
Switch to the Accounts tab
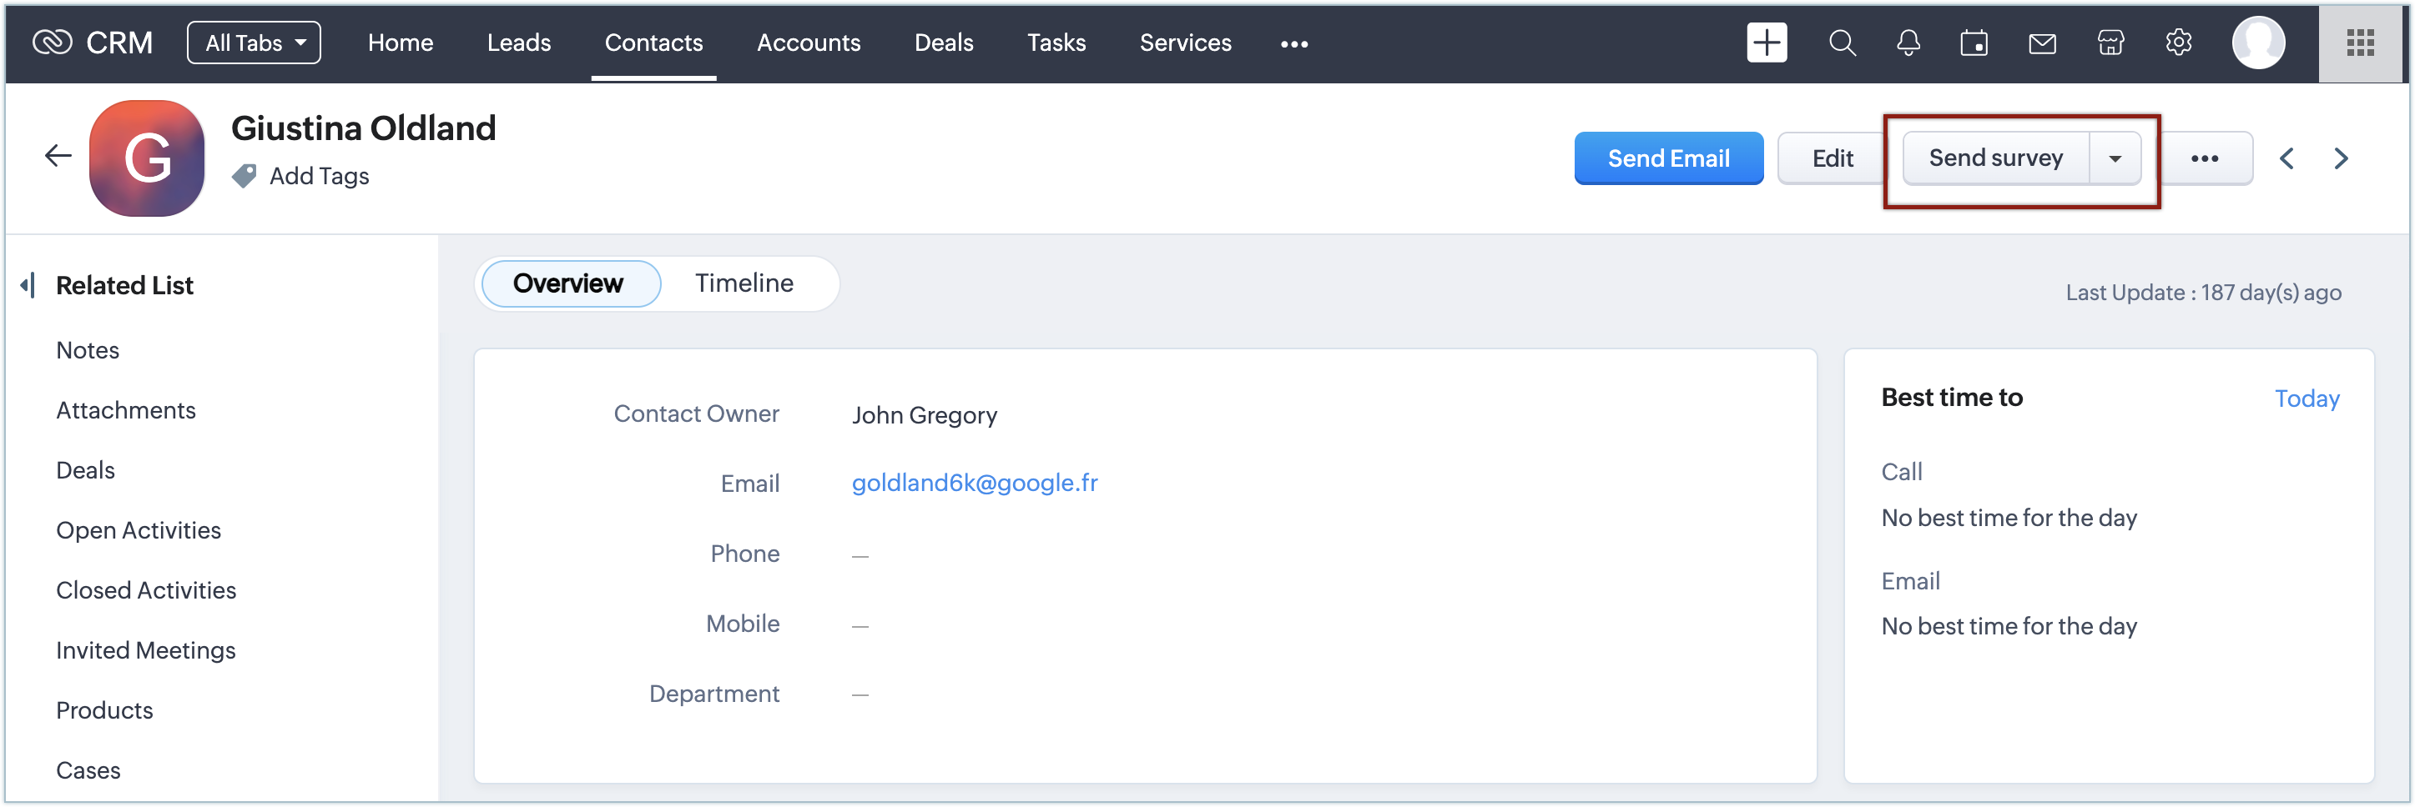(x=808, y=43)
